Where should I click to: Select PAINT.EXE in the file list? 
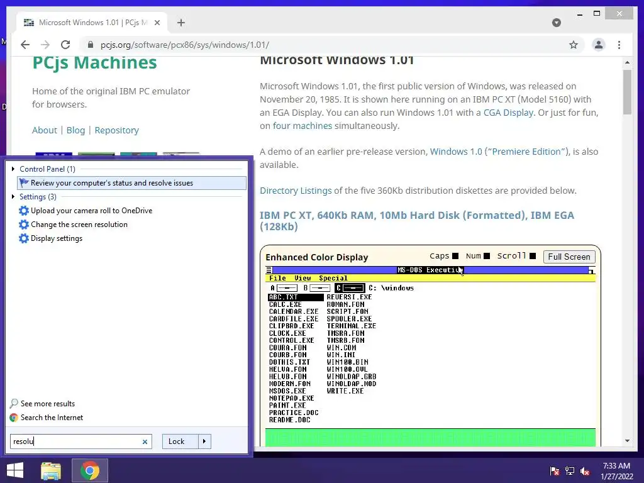(x=287, y=406)
